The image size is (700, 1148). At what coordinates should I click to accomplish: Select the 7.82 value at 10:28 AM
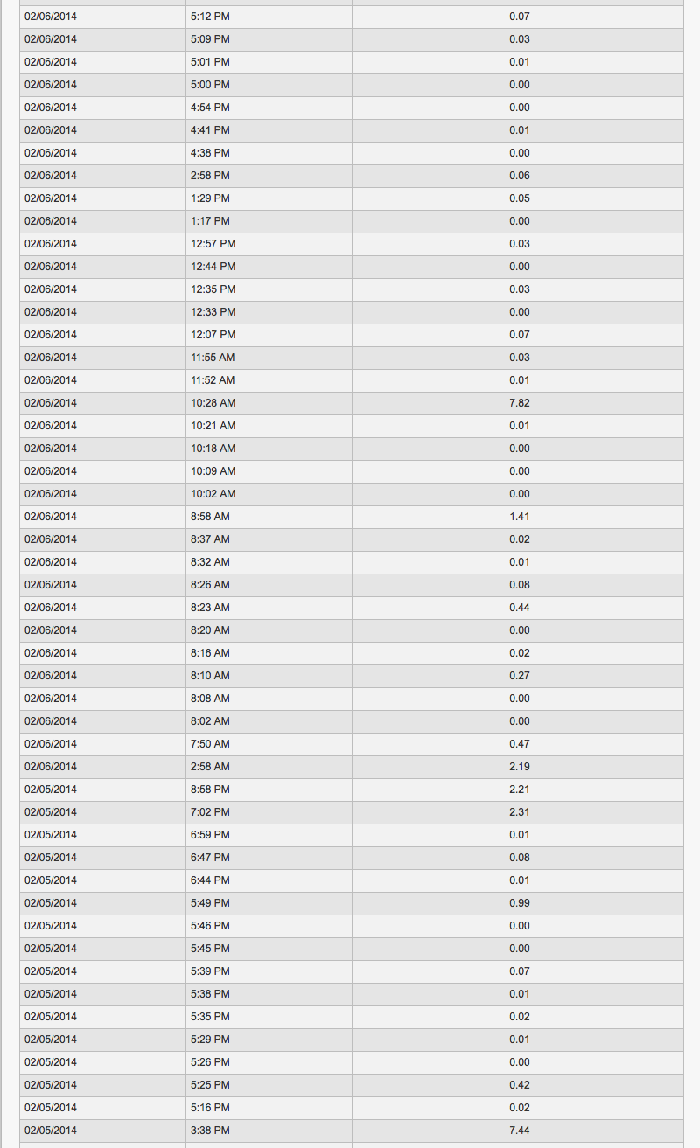[519, 403]
